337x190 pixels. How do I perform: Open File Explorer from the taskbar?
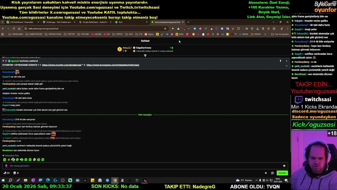pos(26,180)
